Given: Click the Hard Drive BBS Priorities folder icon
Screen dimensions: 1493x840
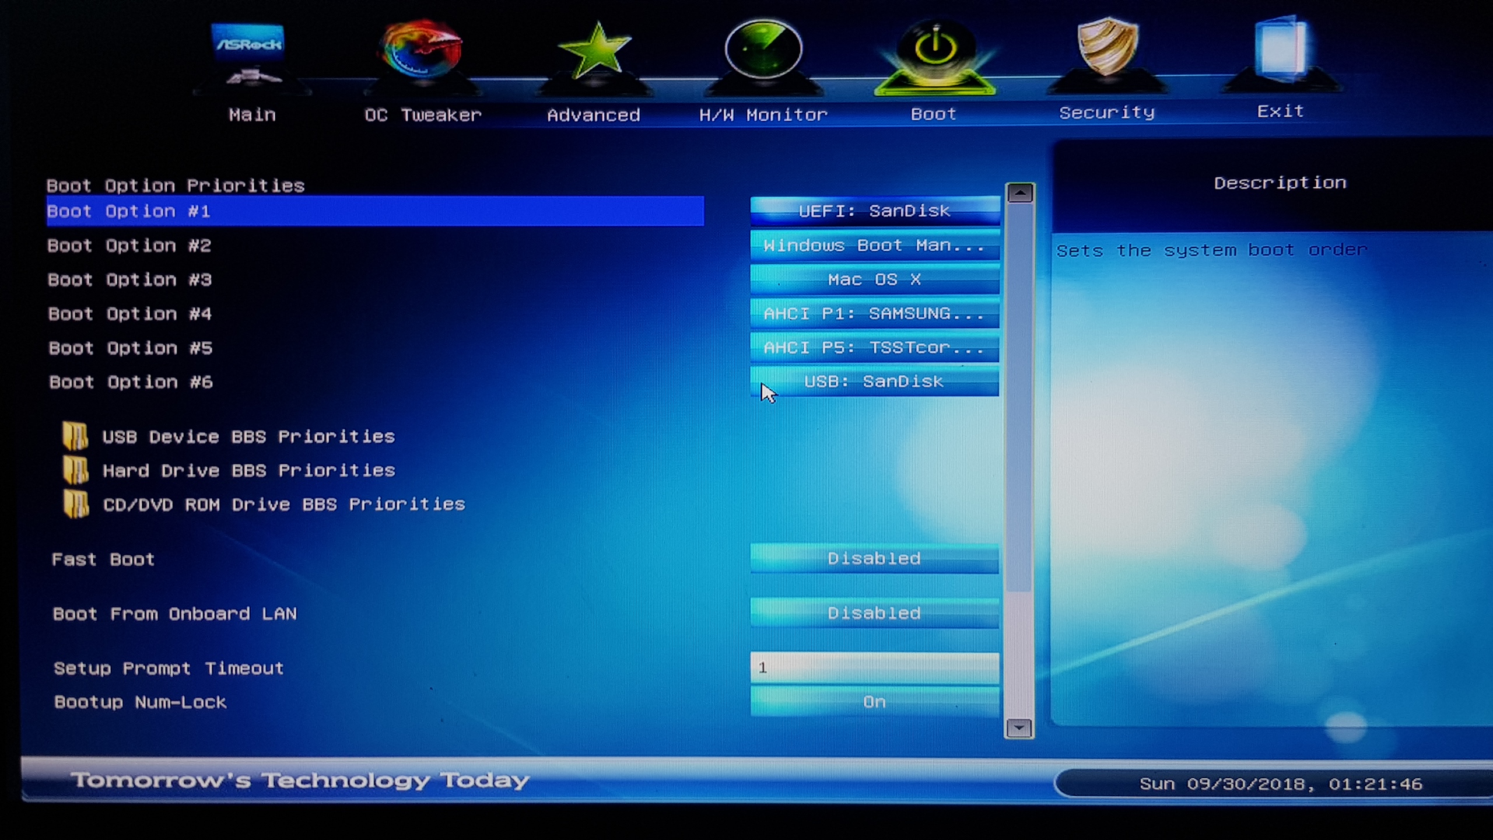Looking at the screenshot, I should click(76, 470).
